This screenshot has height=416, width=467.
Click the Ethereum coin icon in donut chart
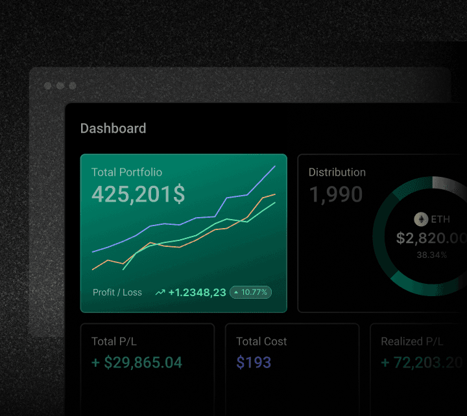(422, 219)
